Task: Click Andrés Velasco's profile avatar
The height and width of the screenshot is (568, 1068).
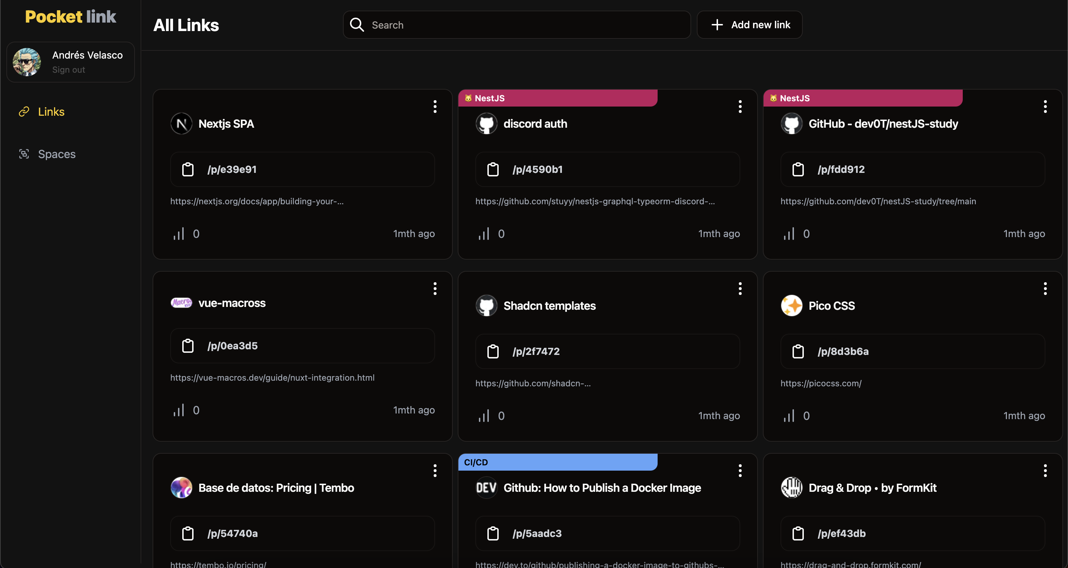Action: coord(27,62)
